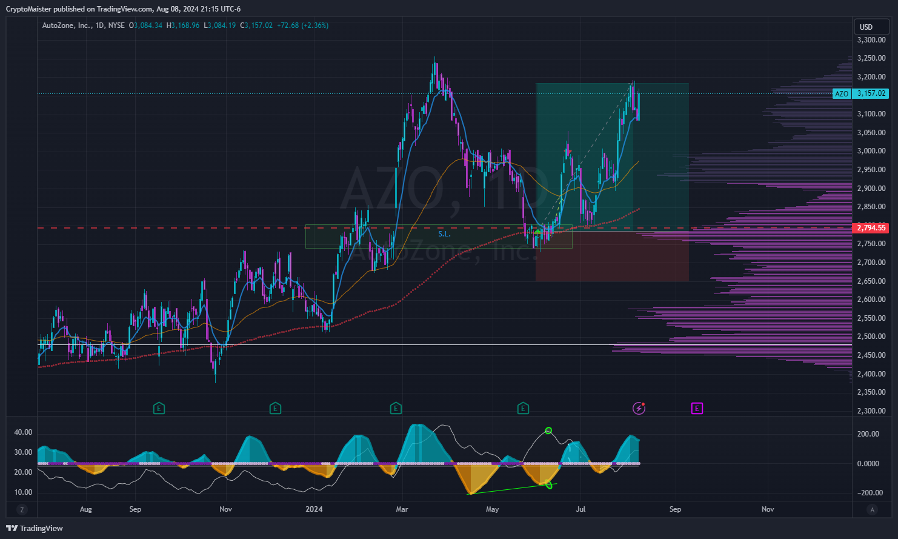Toggle auto scale A button
The width and height of the screenshot is (898, 539).
click(872, 509)
